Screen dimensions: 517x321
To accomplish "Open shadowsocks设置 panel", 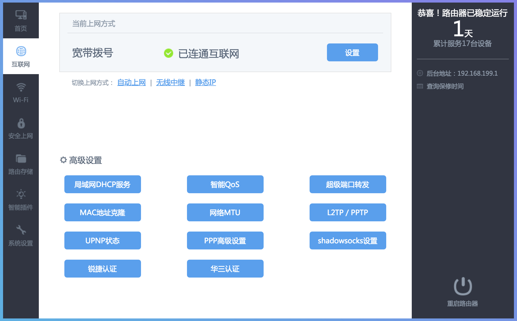I will point(348,240).
